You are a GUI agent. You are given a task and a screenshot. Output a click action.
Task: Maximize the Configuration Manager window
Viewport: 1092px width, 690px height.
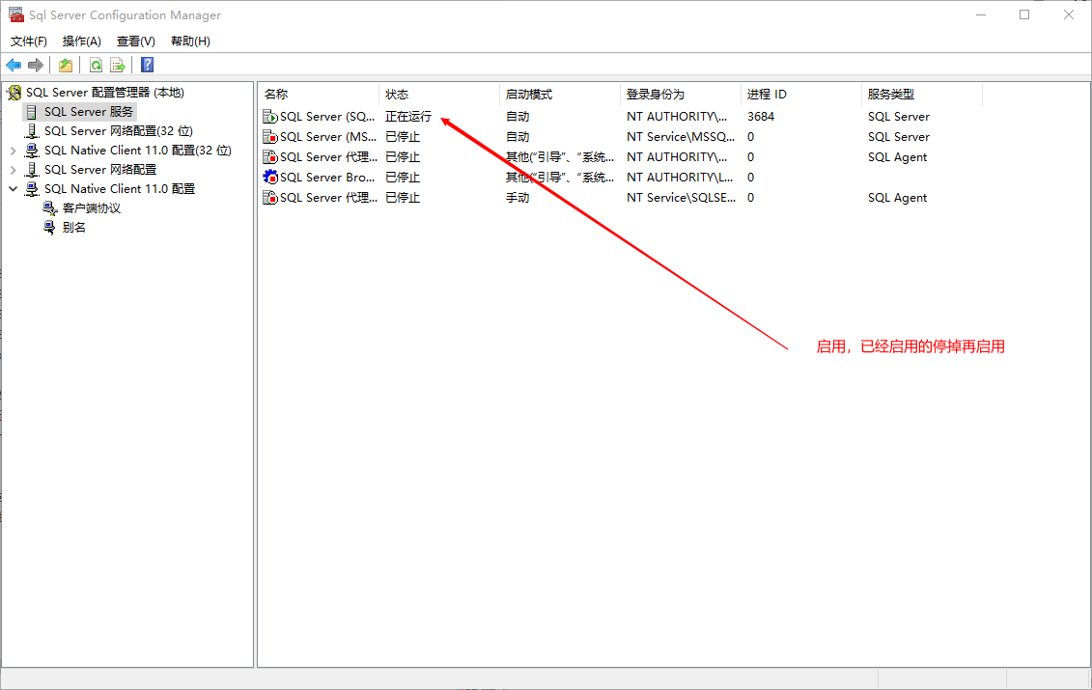pos(1024,14)
